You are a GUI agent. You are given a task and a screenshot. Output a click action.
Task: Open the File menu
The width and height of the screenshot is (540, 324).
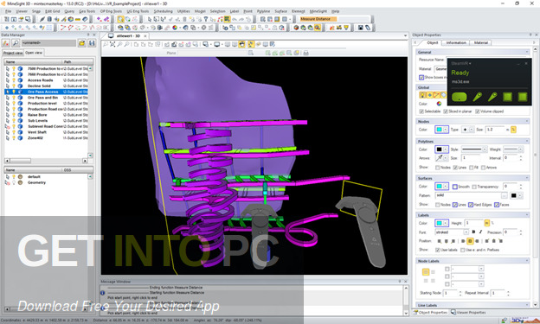click(x=8, y=11)
